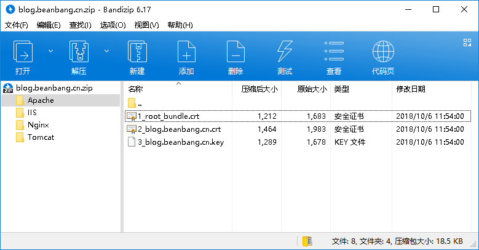The width and height of the screenshot is (479, 250).
Task: Click the archive icon in status bar
Action: point(307,241)
